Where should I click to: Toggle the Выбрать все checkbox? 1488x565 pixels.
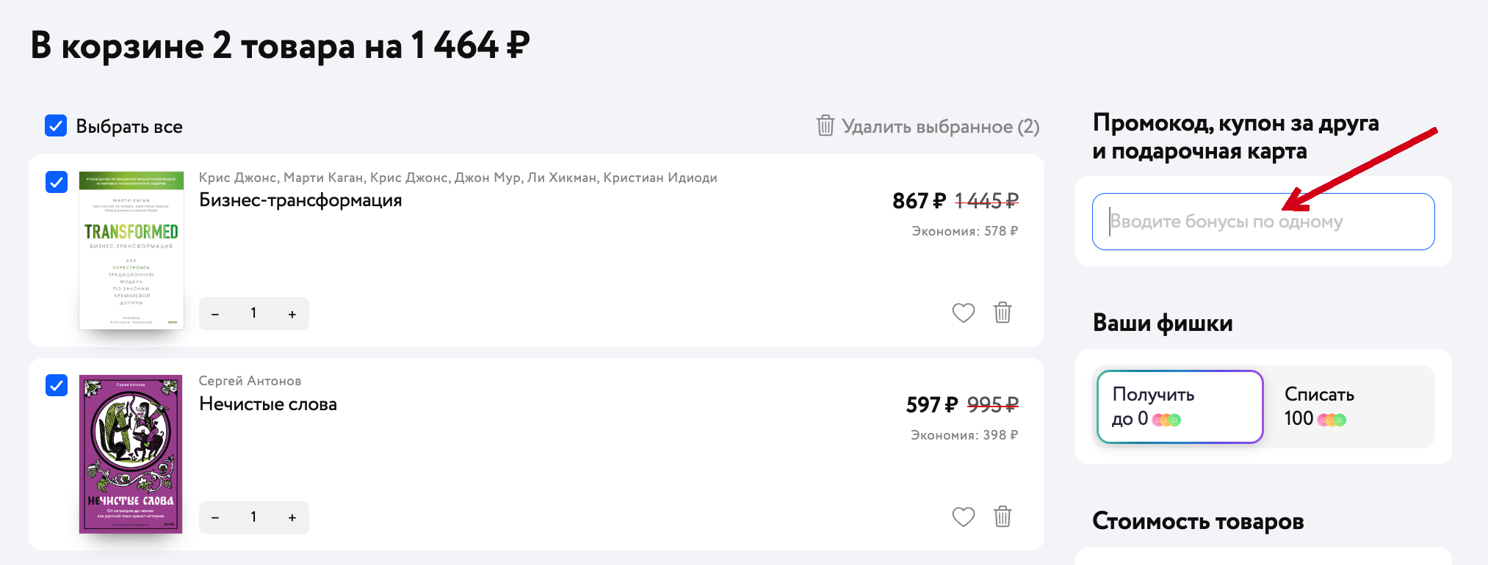coord(56,125)
